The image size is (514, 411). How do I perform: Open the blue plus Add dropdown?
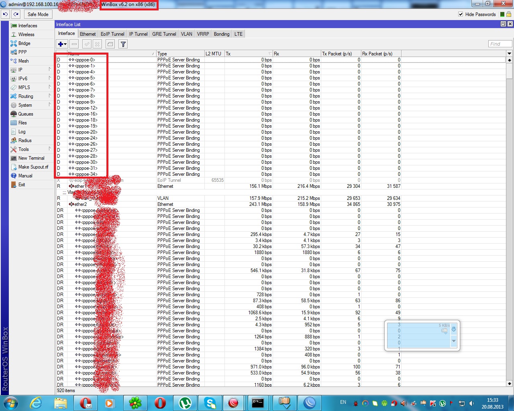[62, 44]
